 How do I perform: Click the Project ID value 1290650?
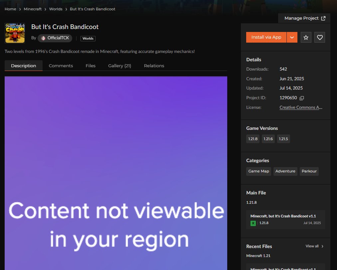288,98
